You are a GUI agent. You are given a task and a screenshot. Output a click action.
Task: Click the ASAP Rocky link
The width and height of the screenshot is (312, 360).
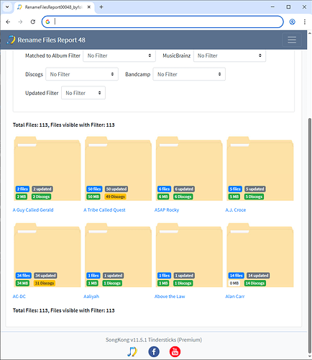pos(167,210)
